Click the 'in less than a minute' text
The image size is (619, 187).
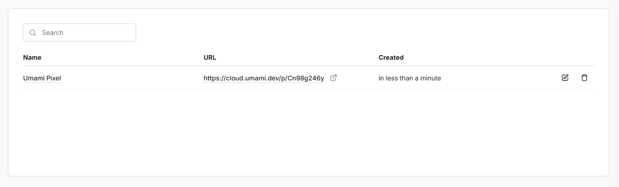410,78
